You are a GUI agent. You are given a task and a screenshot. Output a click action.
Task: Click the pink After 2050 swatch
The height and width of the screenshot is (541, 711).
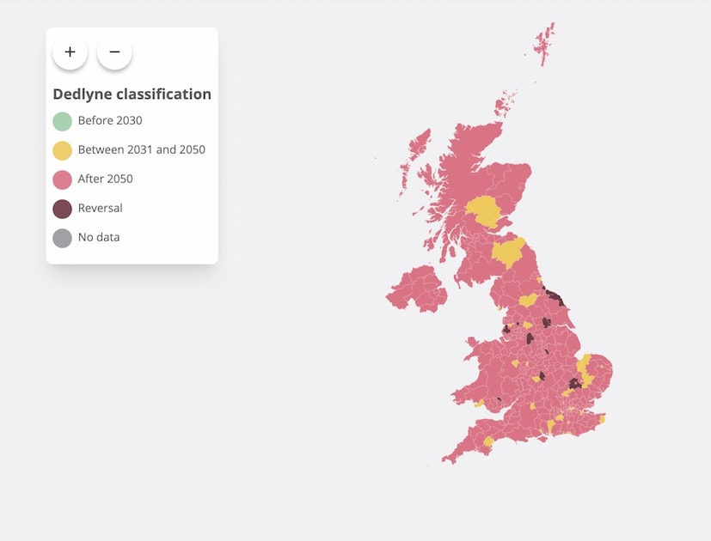click(62, 179)
